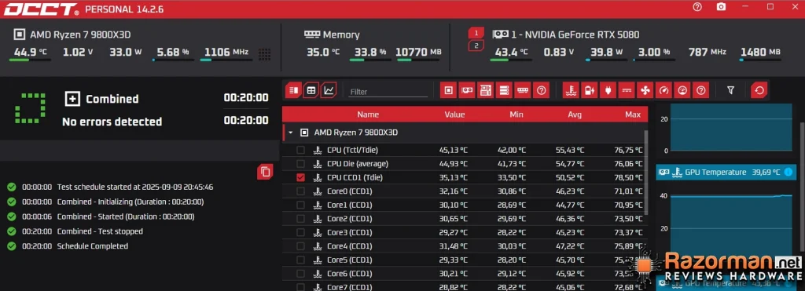Image resolution: width=805 pixels, height=291 pixels.
Task: Select GPU number 2 in selector
Action: (x=476, y=46)
